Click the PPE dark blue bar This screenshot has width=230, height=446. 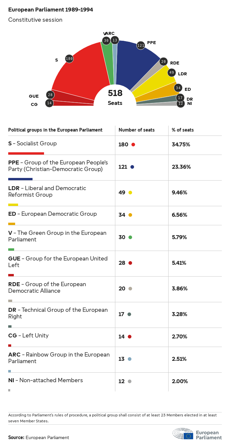(x=20, y=179)
